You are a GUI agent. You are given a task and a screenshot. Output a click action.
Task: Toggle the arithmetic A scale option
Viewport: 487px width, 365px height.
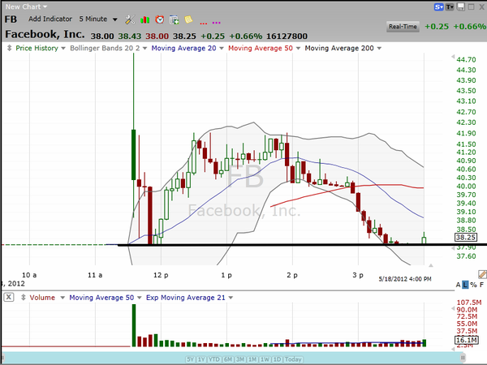pos(458,285)
